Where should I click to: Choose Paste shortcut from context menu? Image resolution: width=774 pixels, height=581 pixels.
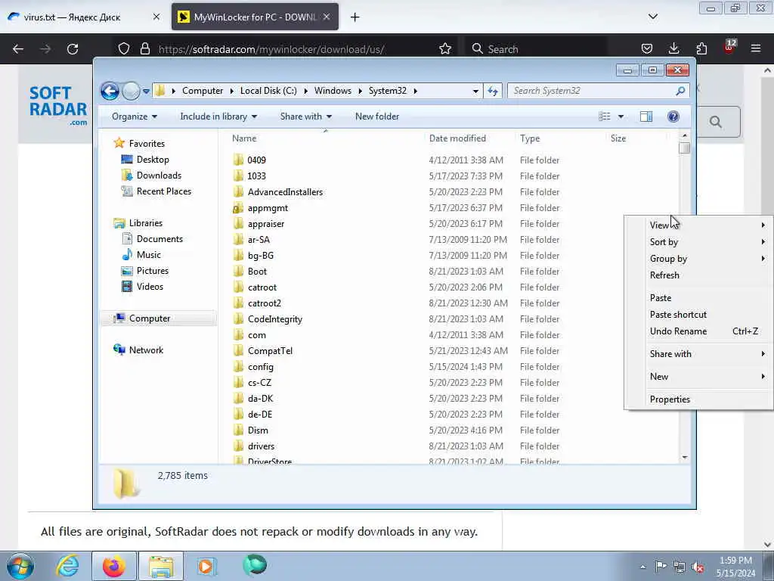(x=698, y=315)
